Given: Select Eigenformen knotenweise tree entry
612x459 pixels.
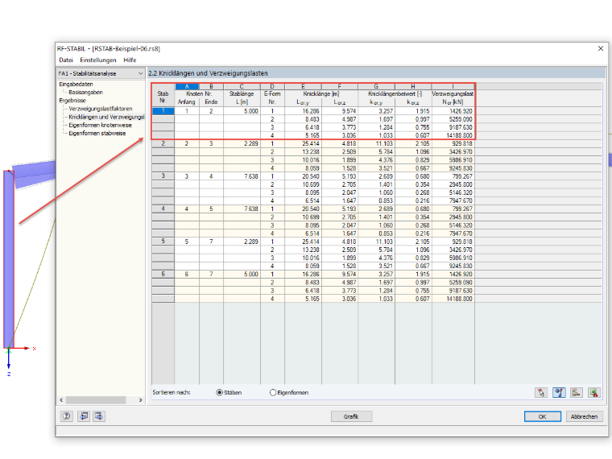Looking at the screenshot, I should [x=100, y=125].
